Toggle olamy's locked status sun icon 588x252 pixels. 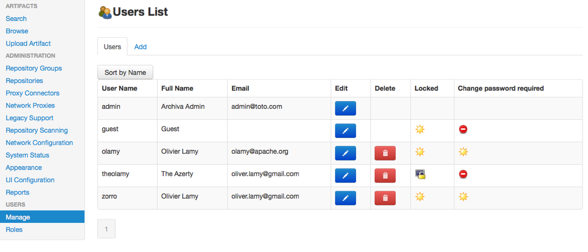point(420,152)
